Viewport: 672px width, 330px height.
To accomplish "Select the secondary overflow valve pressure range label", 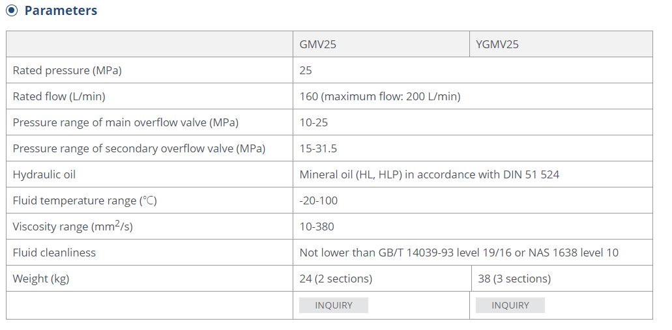I will [x=139, y=149].
